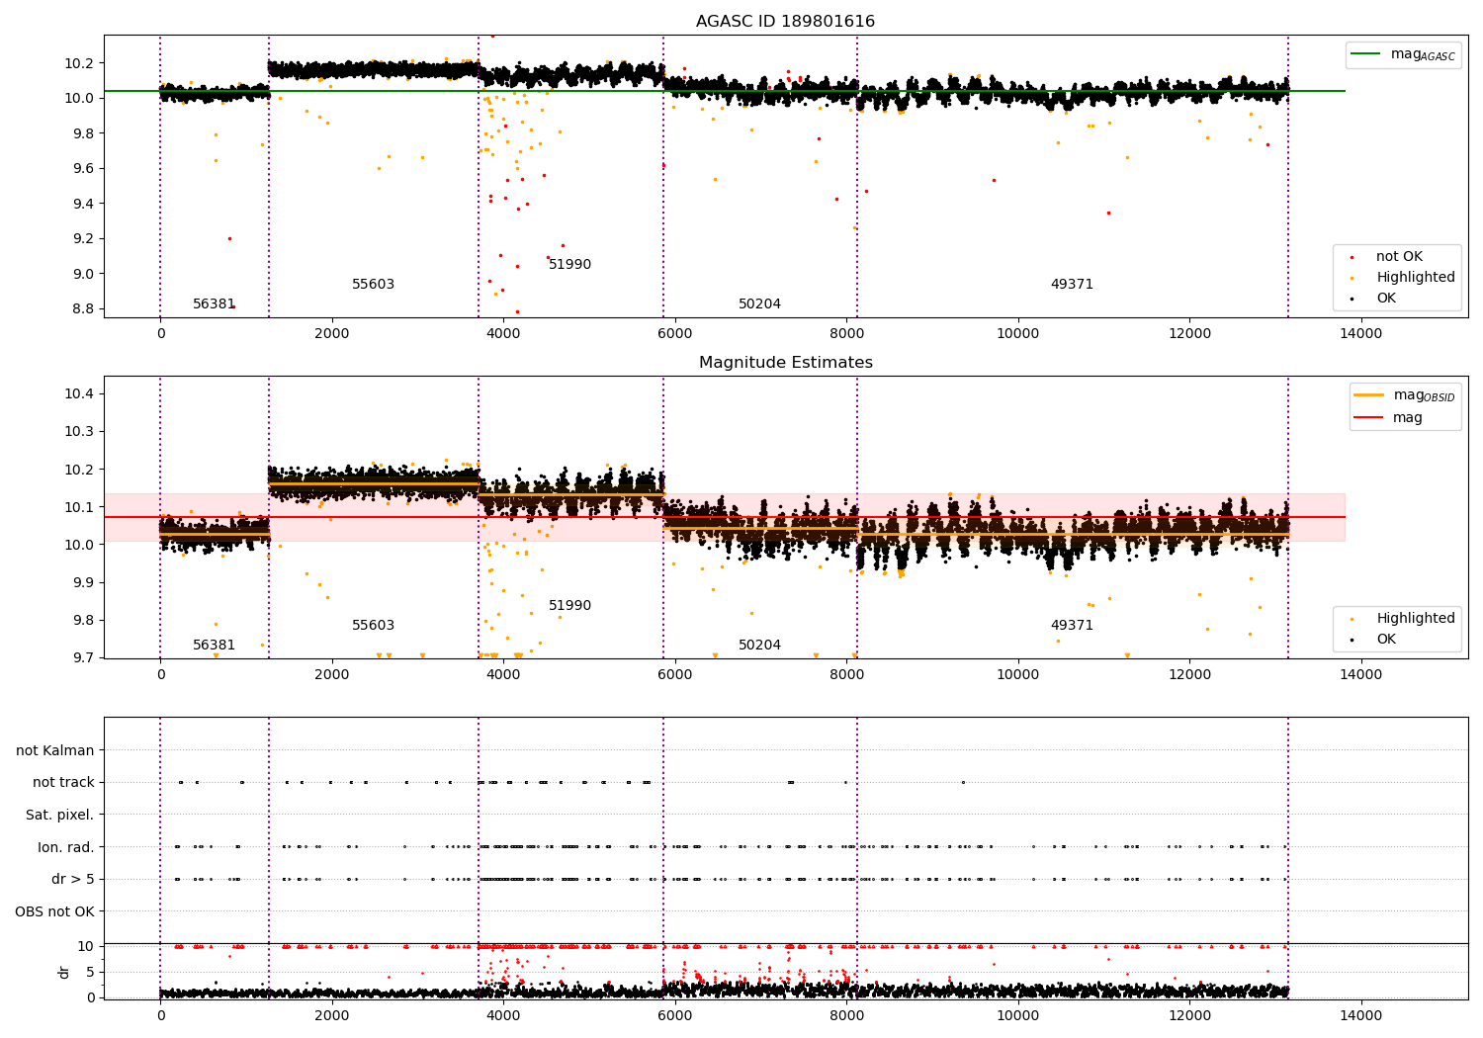Screen dimensions: 1483x1038
Task: Click 'OK' legend entry in top plot
Action: pyautogui.click(x=1374, y=299)
